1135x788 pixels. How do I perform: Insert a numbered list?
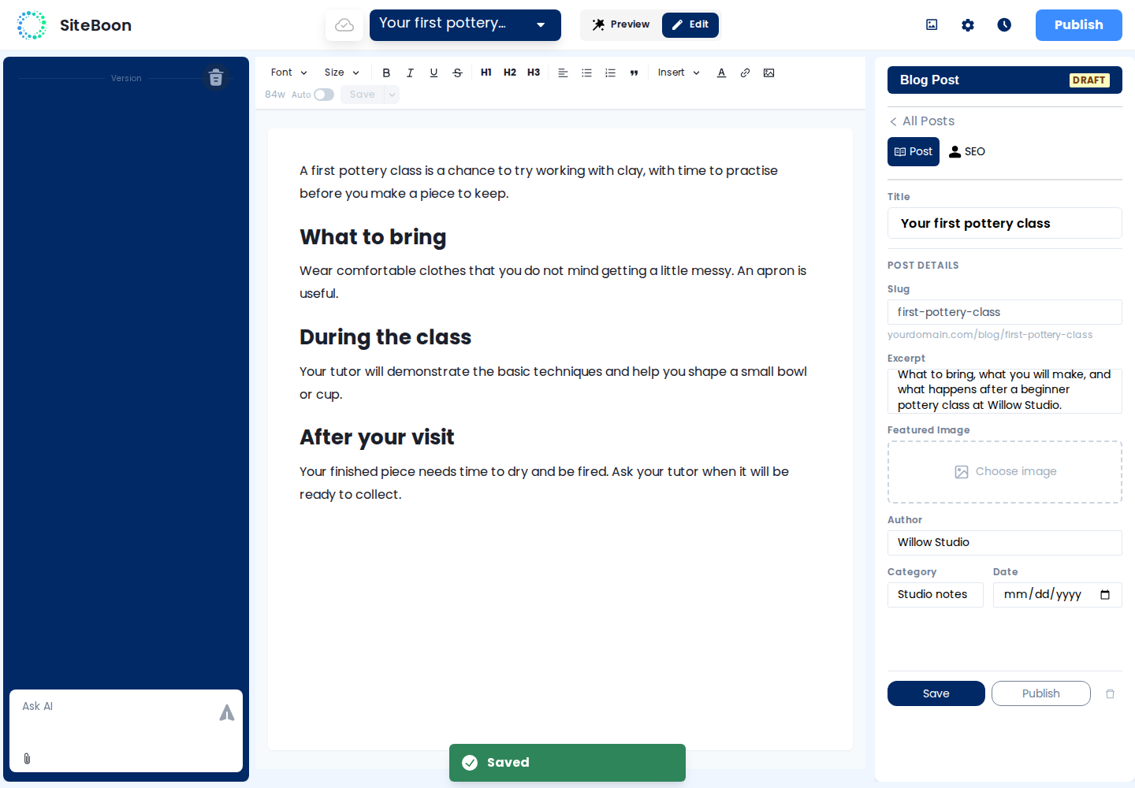(x=610, y=72)
